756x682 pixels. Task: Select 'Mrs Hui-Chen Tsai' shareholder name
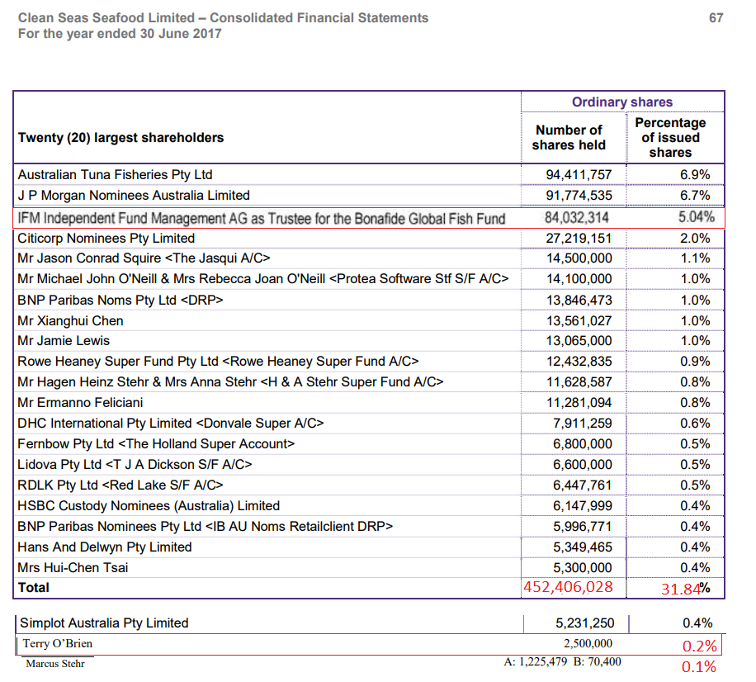coord(73,568)
